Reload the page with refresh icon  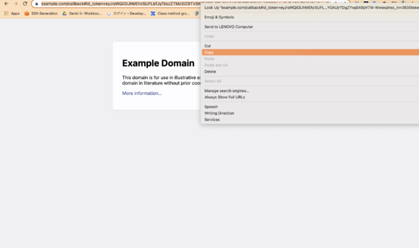(25, 4)
